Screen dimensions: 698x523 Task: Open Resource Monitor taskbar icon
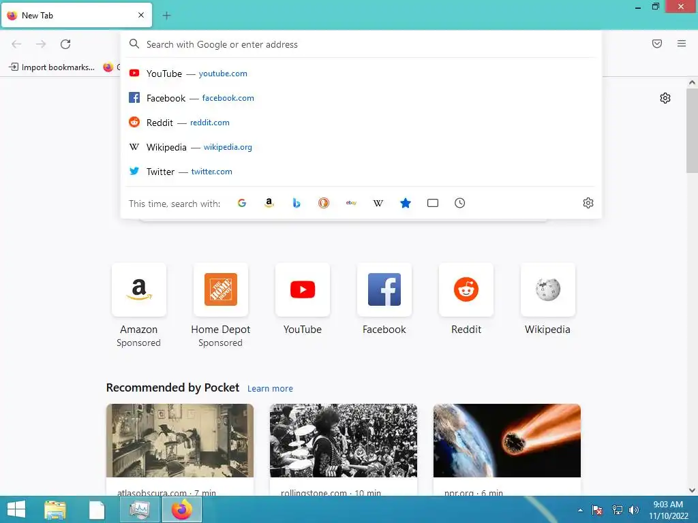[x=140, y=509]
